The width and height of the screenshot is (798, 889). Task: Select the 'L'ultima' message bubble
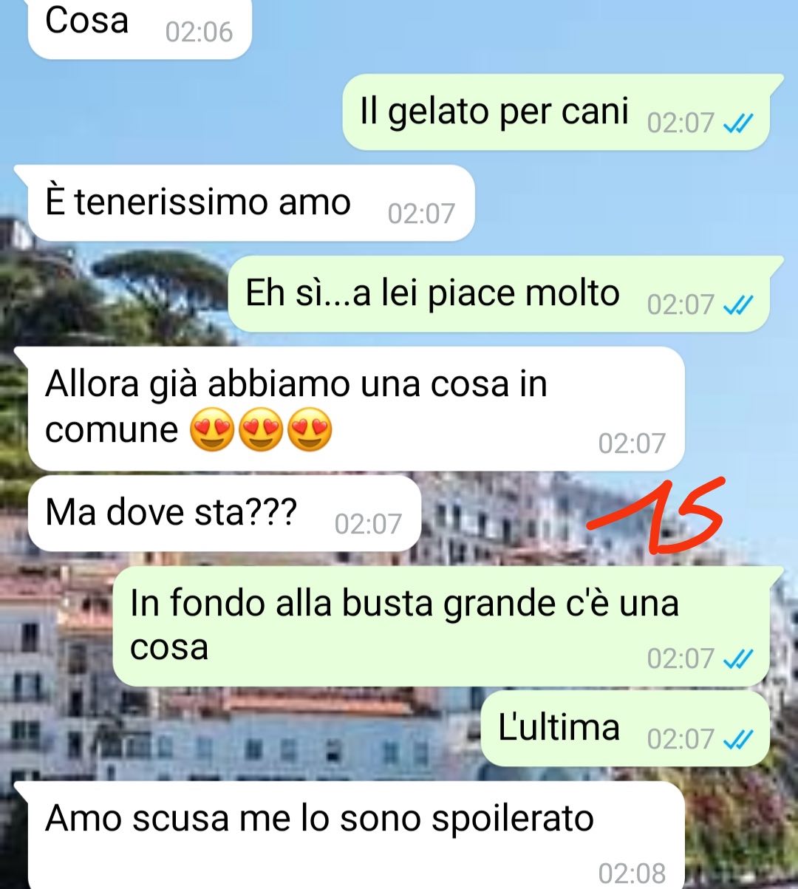[625, 729]
